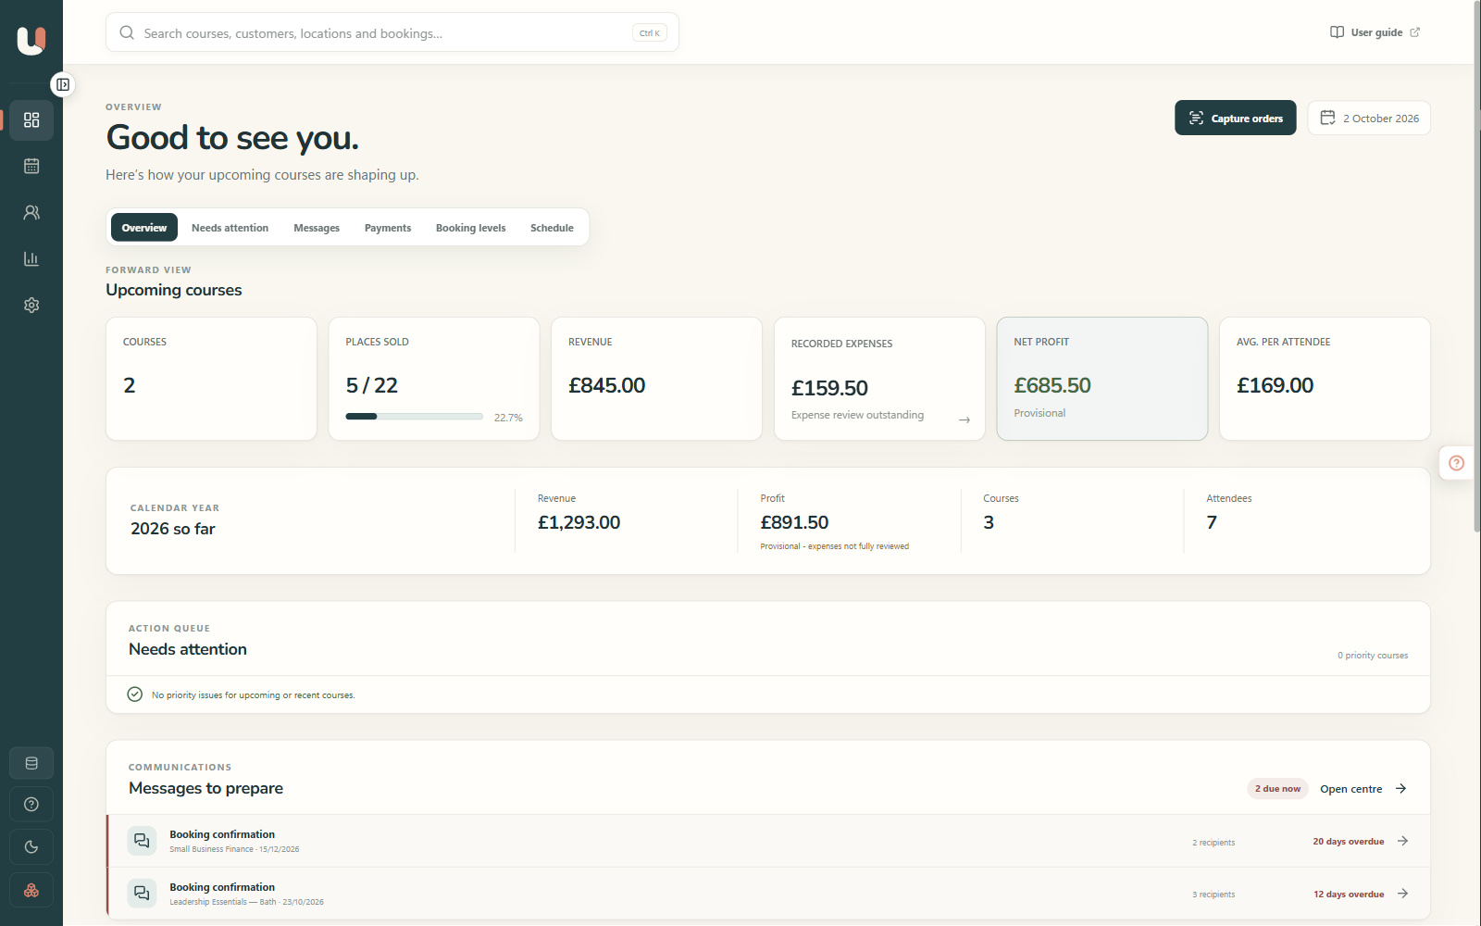Open the dashboard overview sidebar icon

[31, 120]
